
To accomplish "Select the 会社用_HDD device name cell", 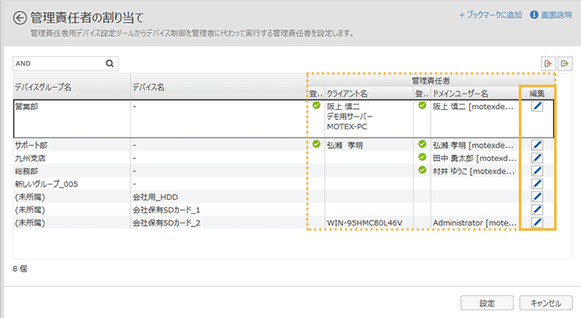I will tap(219, 196).
